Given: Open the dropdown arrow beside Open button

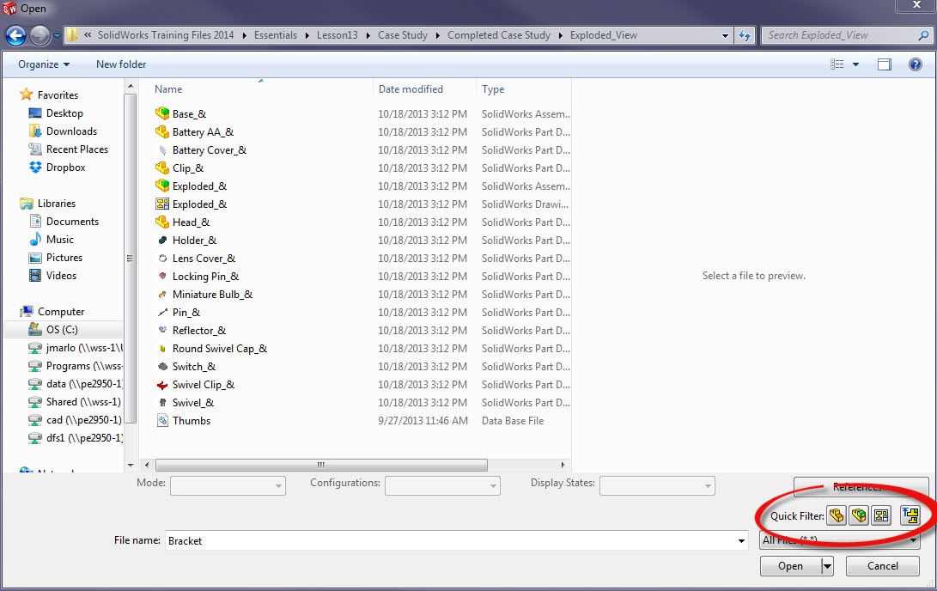Looking at the screenshot, I should click(x=827, y=566).
